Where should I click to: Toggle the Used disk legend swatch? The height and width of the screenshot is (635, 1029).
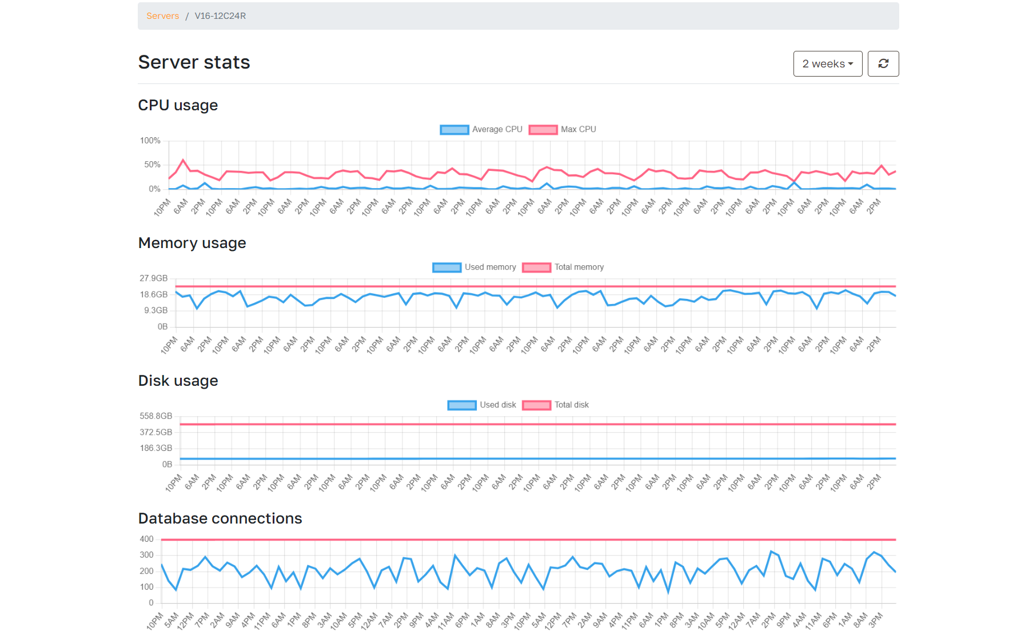pos(461,405)
